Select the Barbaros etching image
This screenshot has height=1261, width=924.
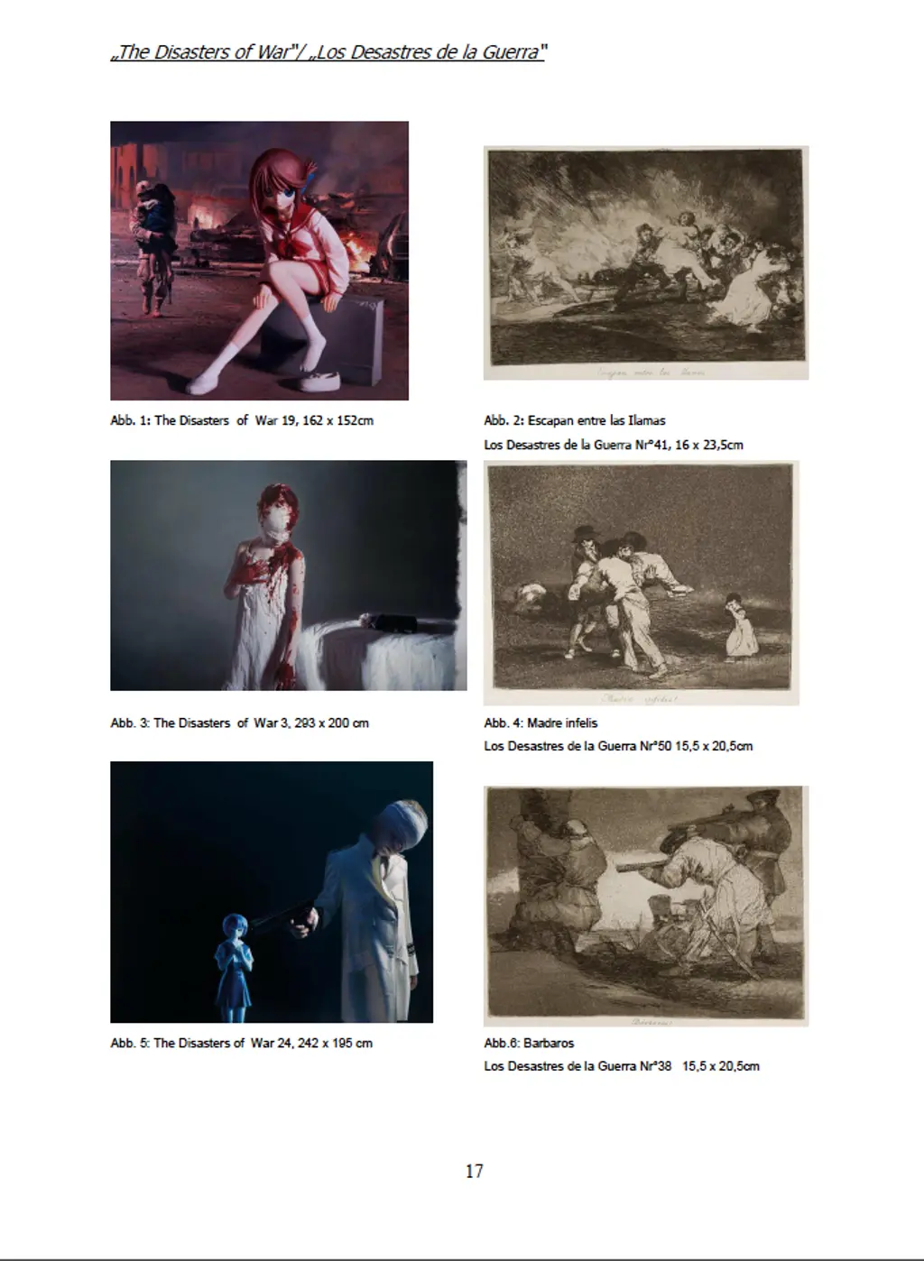tap(646, 907)
